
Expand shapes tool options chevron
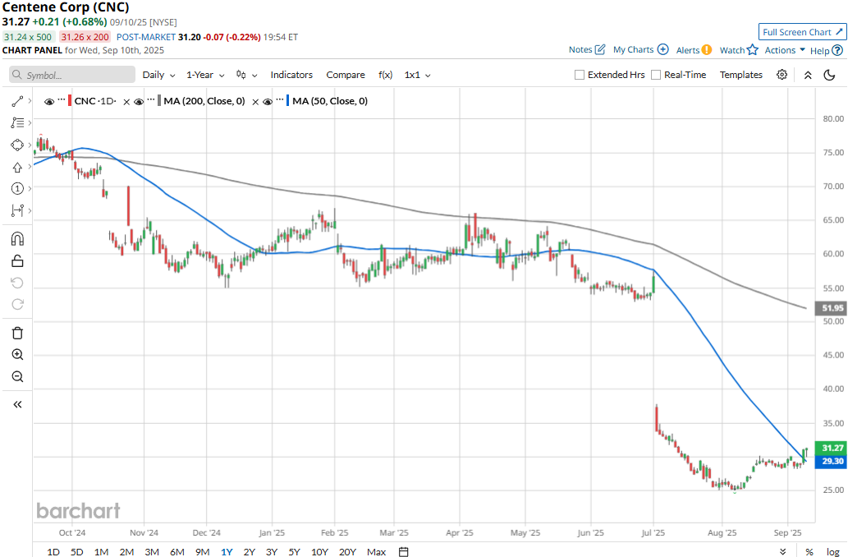click(x=30, y=145)
